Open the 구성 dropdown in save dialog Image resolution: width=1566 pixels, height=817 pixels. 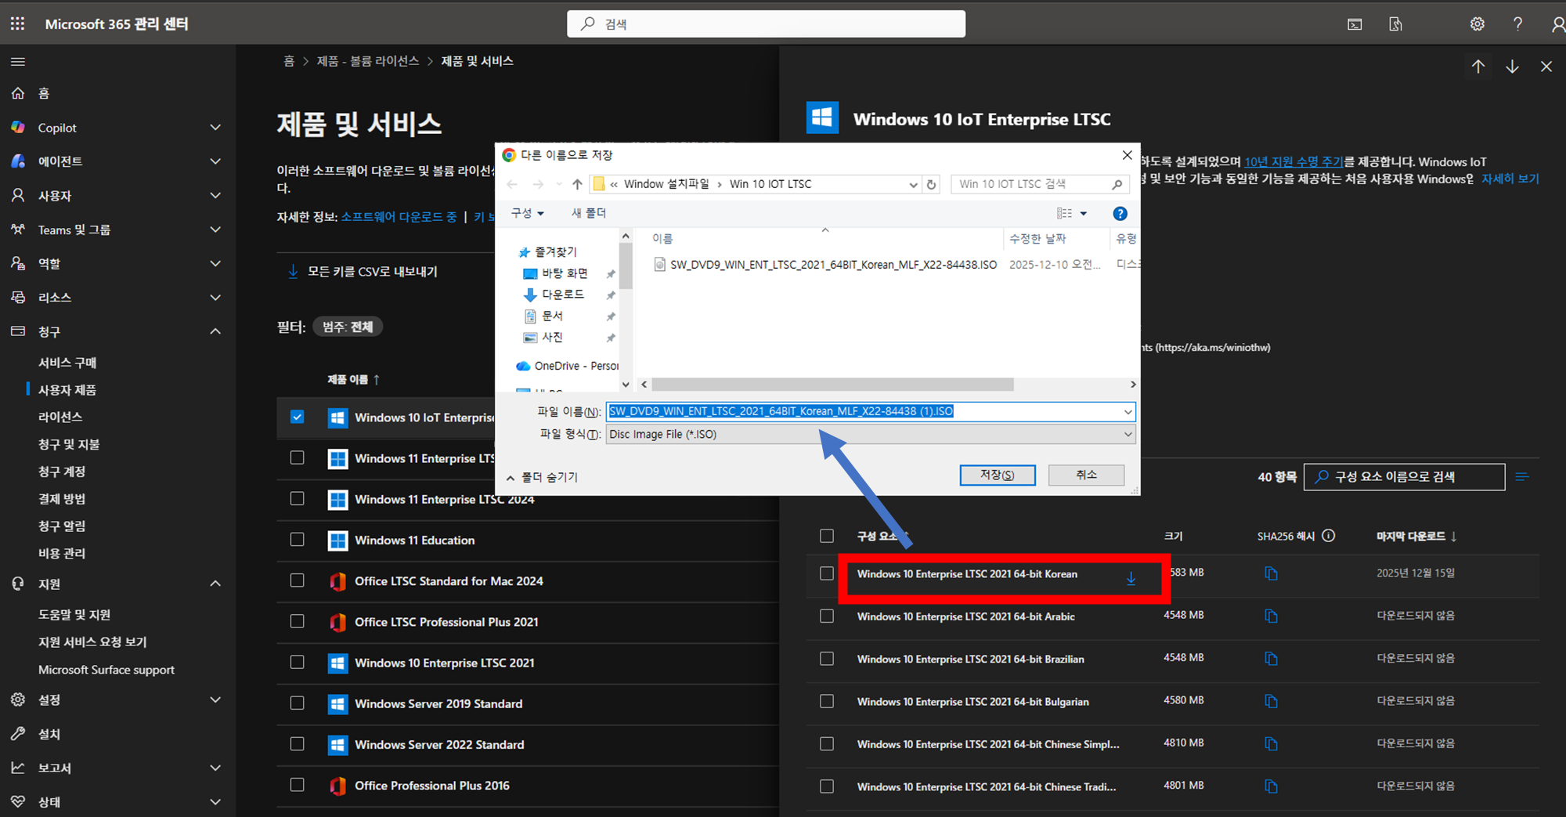click(527, 213)
